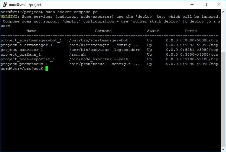Viewport: 226px width, 152px height.
Task: Click port '0.0.0.0:3000->3000/tcp'
Action: (x=192, y=55)
